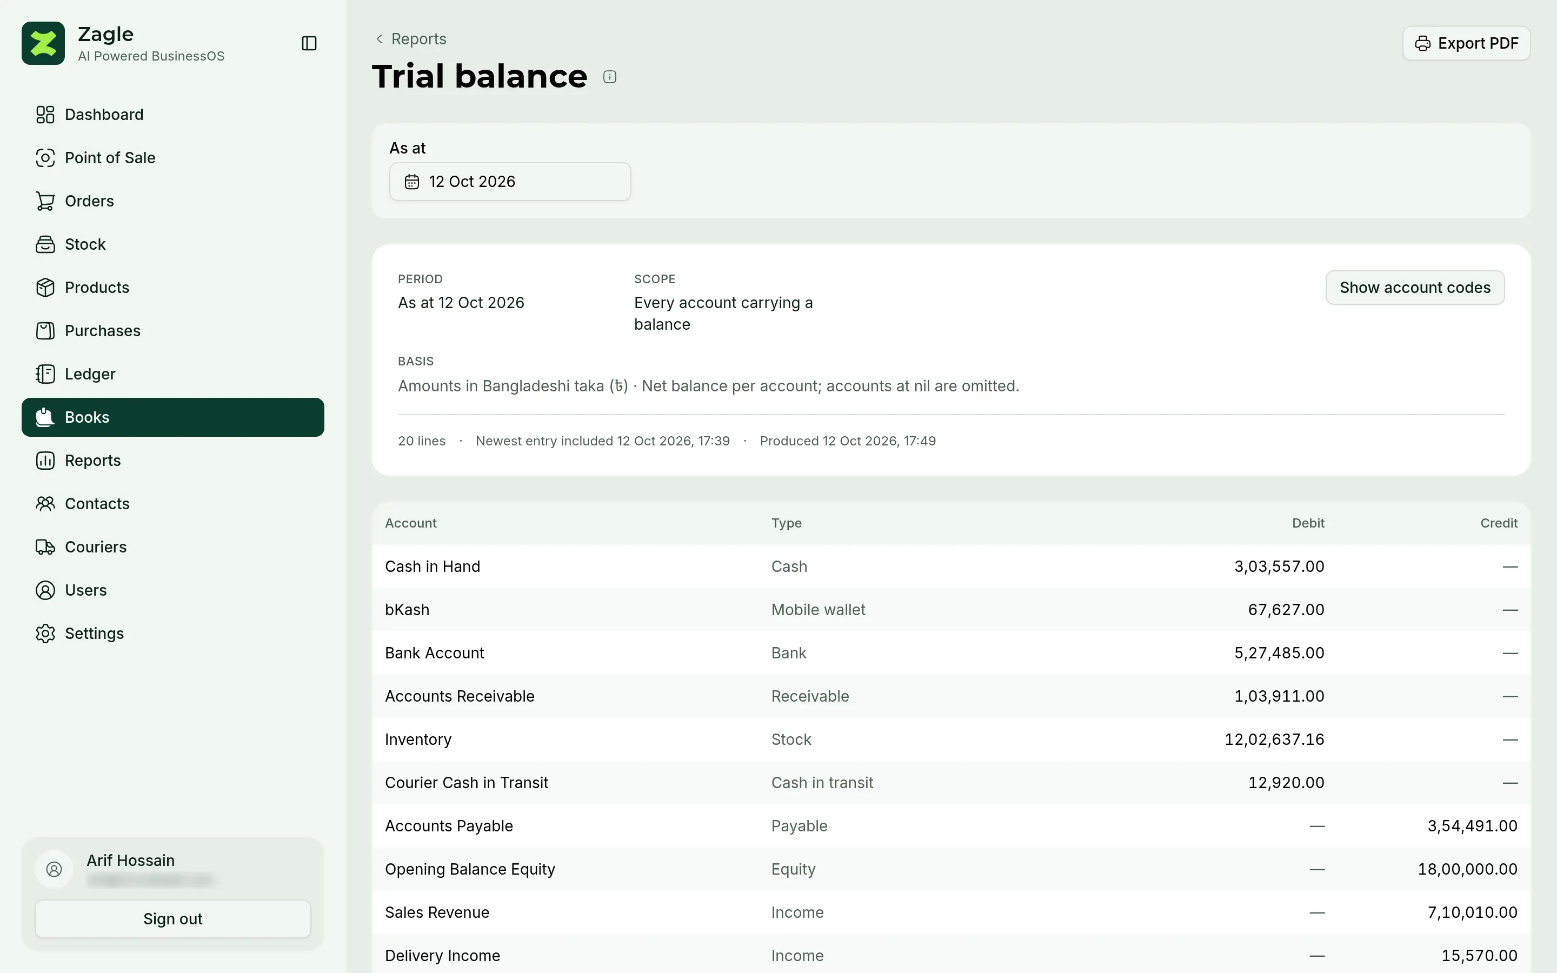Viewport: 1557px width, 973px height.
Task: Click the Reports chart icon
Action: (x=45, y=460)
